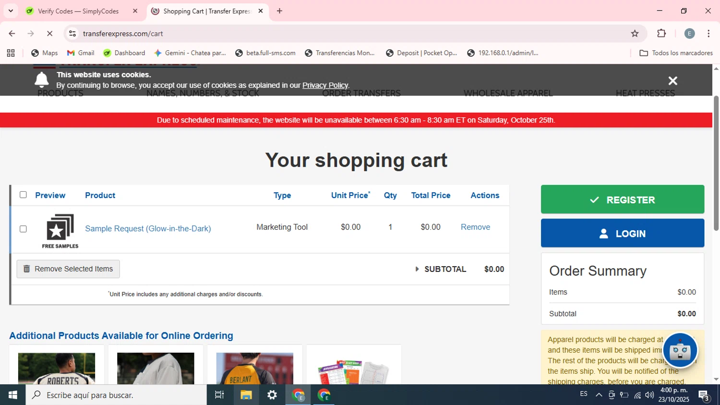The width and height of the screenshot is (720, 405).
Task: Open File Explorer from the taskbar
Action: point(246,395)
